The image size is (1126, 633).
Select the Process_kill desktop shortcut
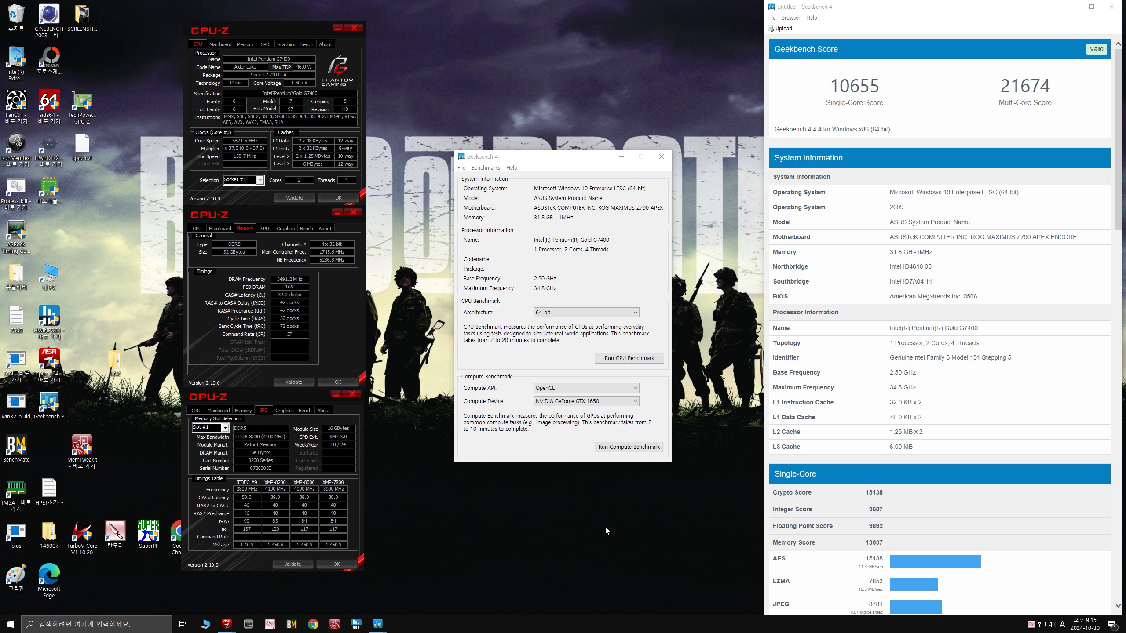pos(16,193)
